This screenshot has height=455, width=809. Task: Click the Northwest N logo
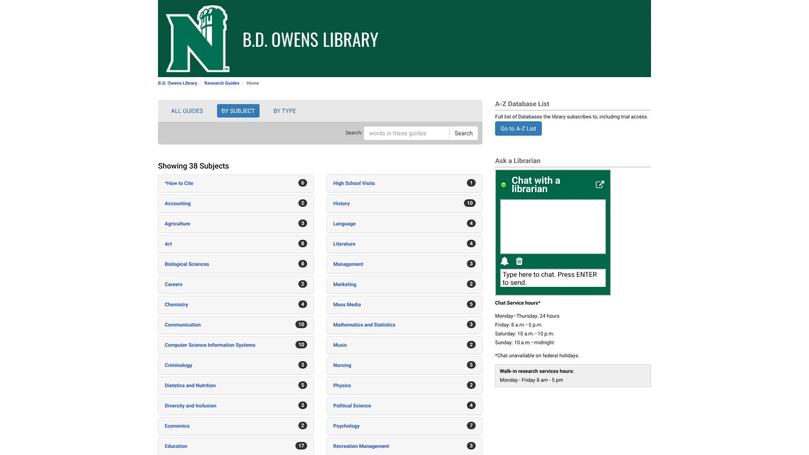point(197,39)
